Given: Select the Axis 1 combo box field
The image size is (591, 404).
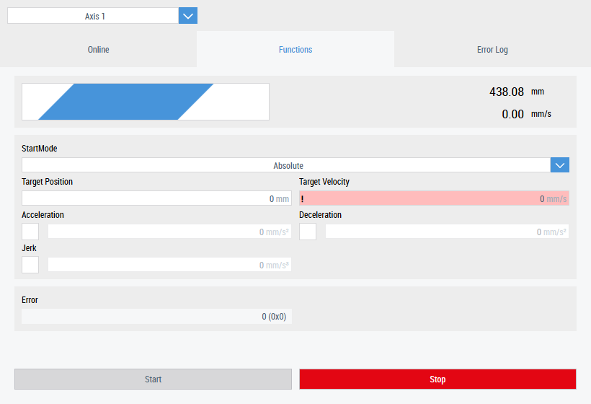Looking at the screenshot, I should click(93, 16).
